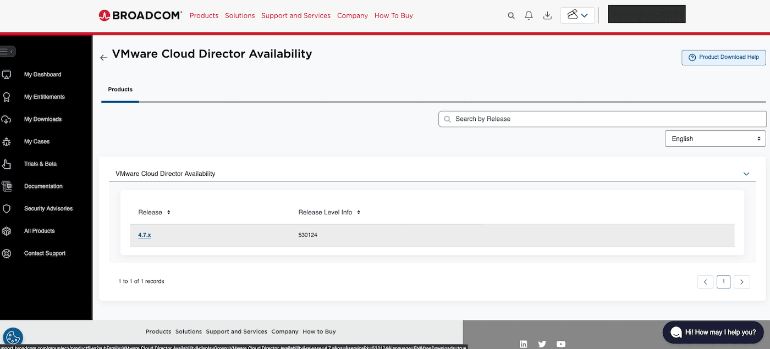
Task: Open the 4.7.x release link
Action: (145, 235)
